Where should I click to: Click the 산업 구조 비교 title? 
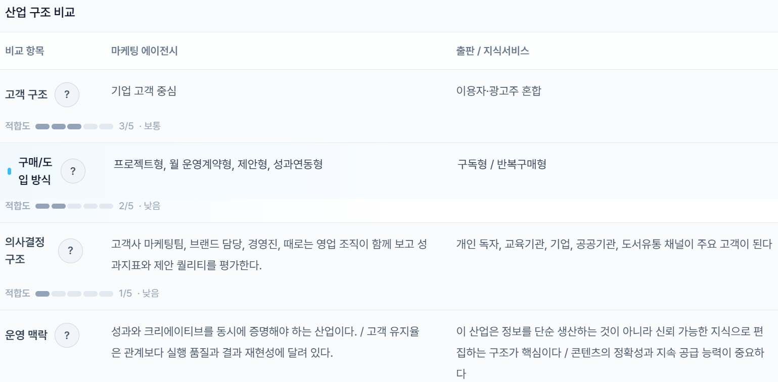40,13
